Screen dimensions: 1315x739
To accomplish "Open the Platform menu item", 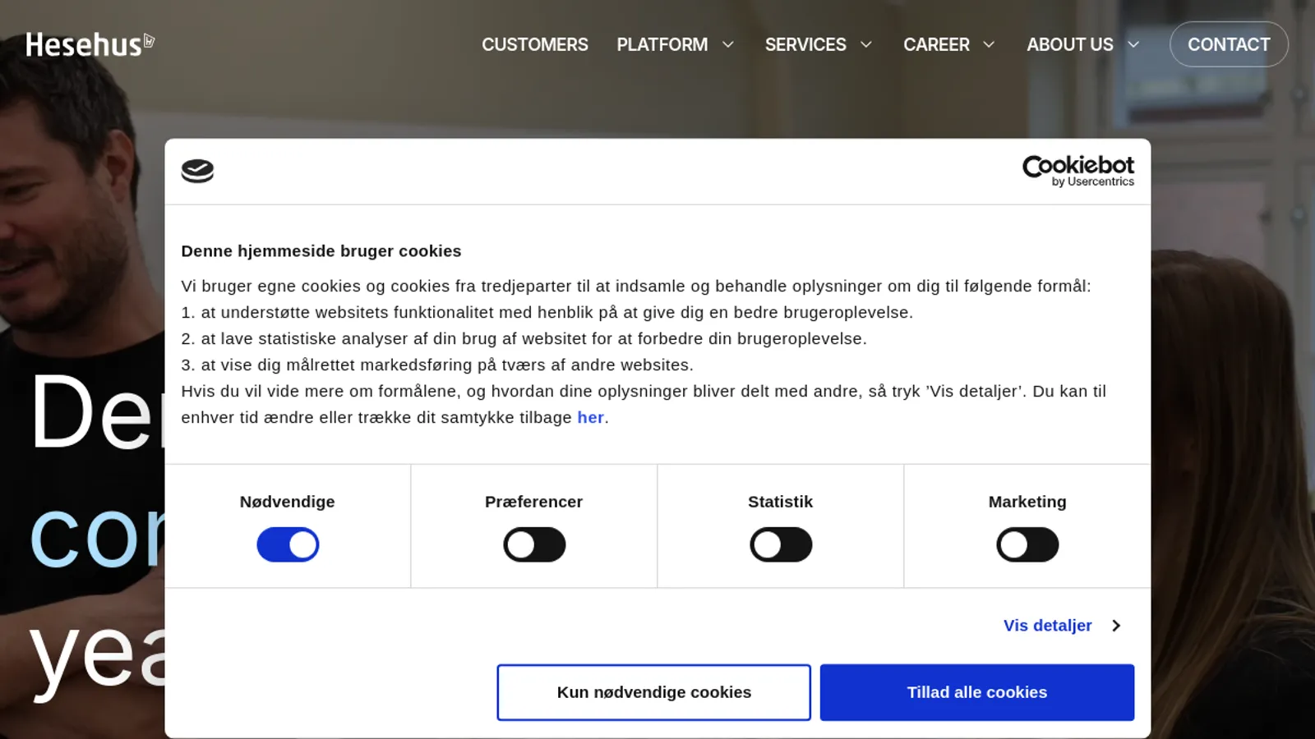I will 662,44.
